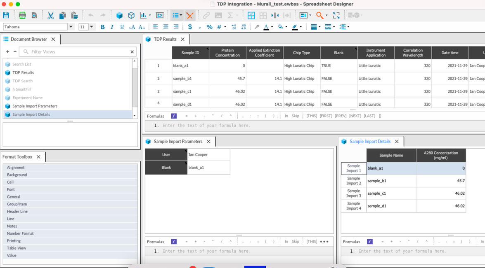The width and height of the screenshot is (485, 268).
Task: Open the font size dropdown
Action: click(x=92, y=26)
